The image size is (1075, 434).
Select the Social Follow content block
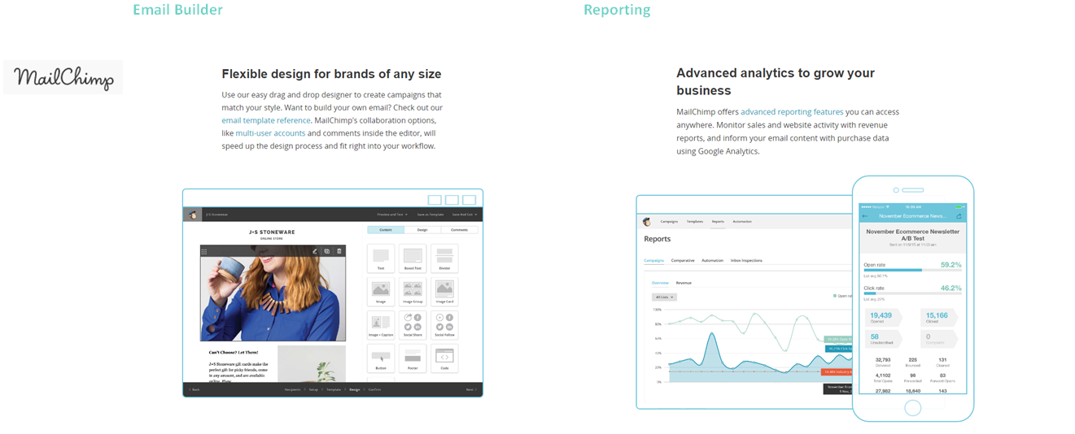click(444, 325)
